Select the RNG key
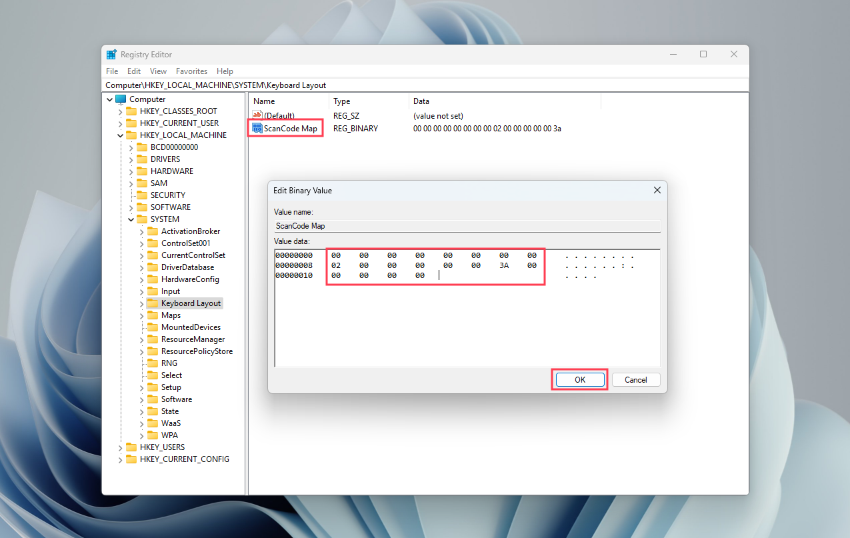 (x=169, y=363)
